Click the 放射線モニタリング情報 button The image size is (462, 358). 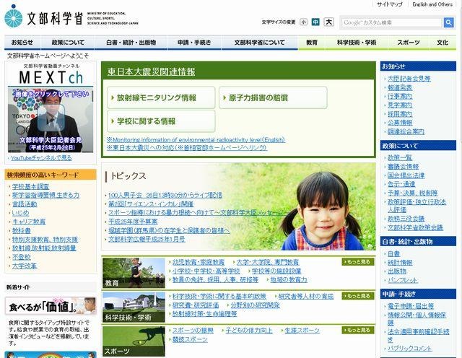point(161,97)
